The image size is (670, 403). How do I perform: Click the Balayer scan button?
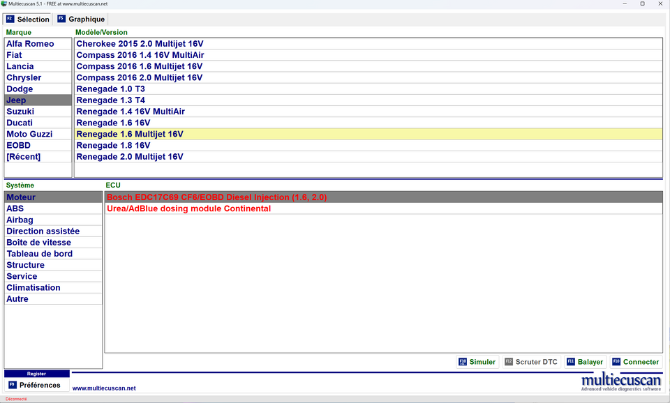point(585,362)
